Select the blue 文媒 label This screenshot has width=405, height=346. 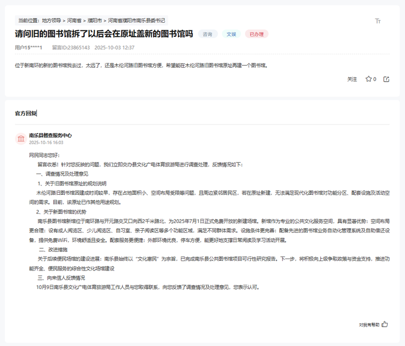(x=231, y=34)
